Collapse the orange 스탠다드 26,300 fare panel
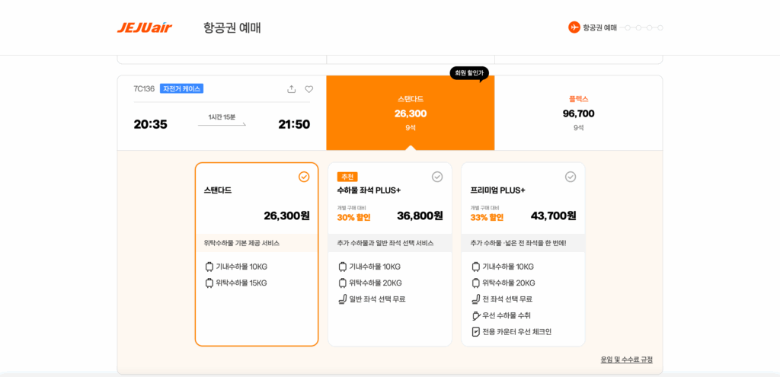 (410, 113)
